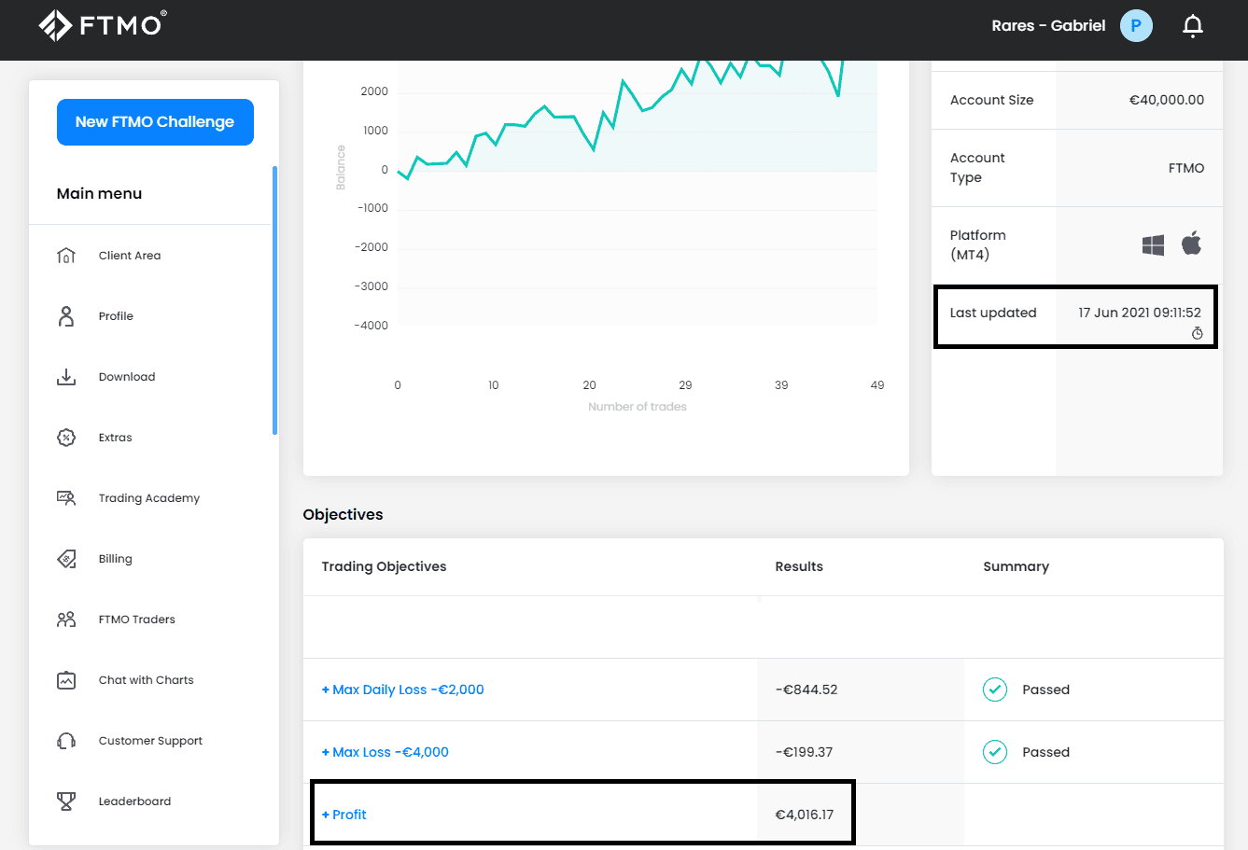1248x850 pixels.
Task: Click the Results column header
Action: (799, 566)
